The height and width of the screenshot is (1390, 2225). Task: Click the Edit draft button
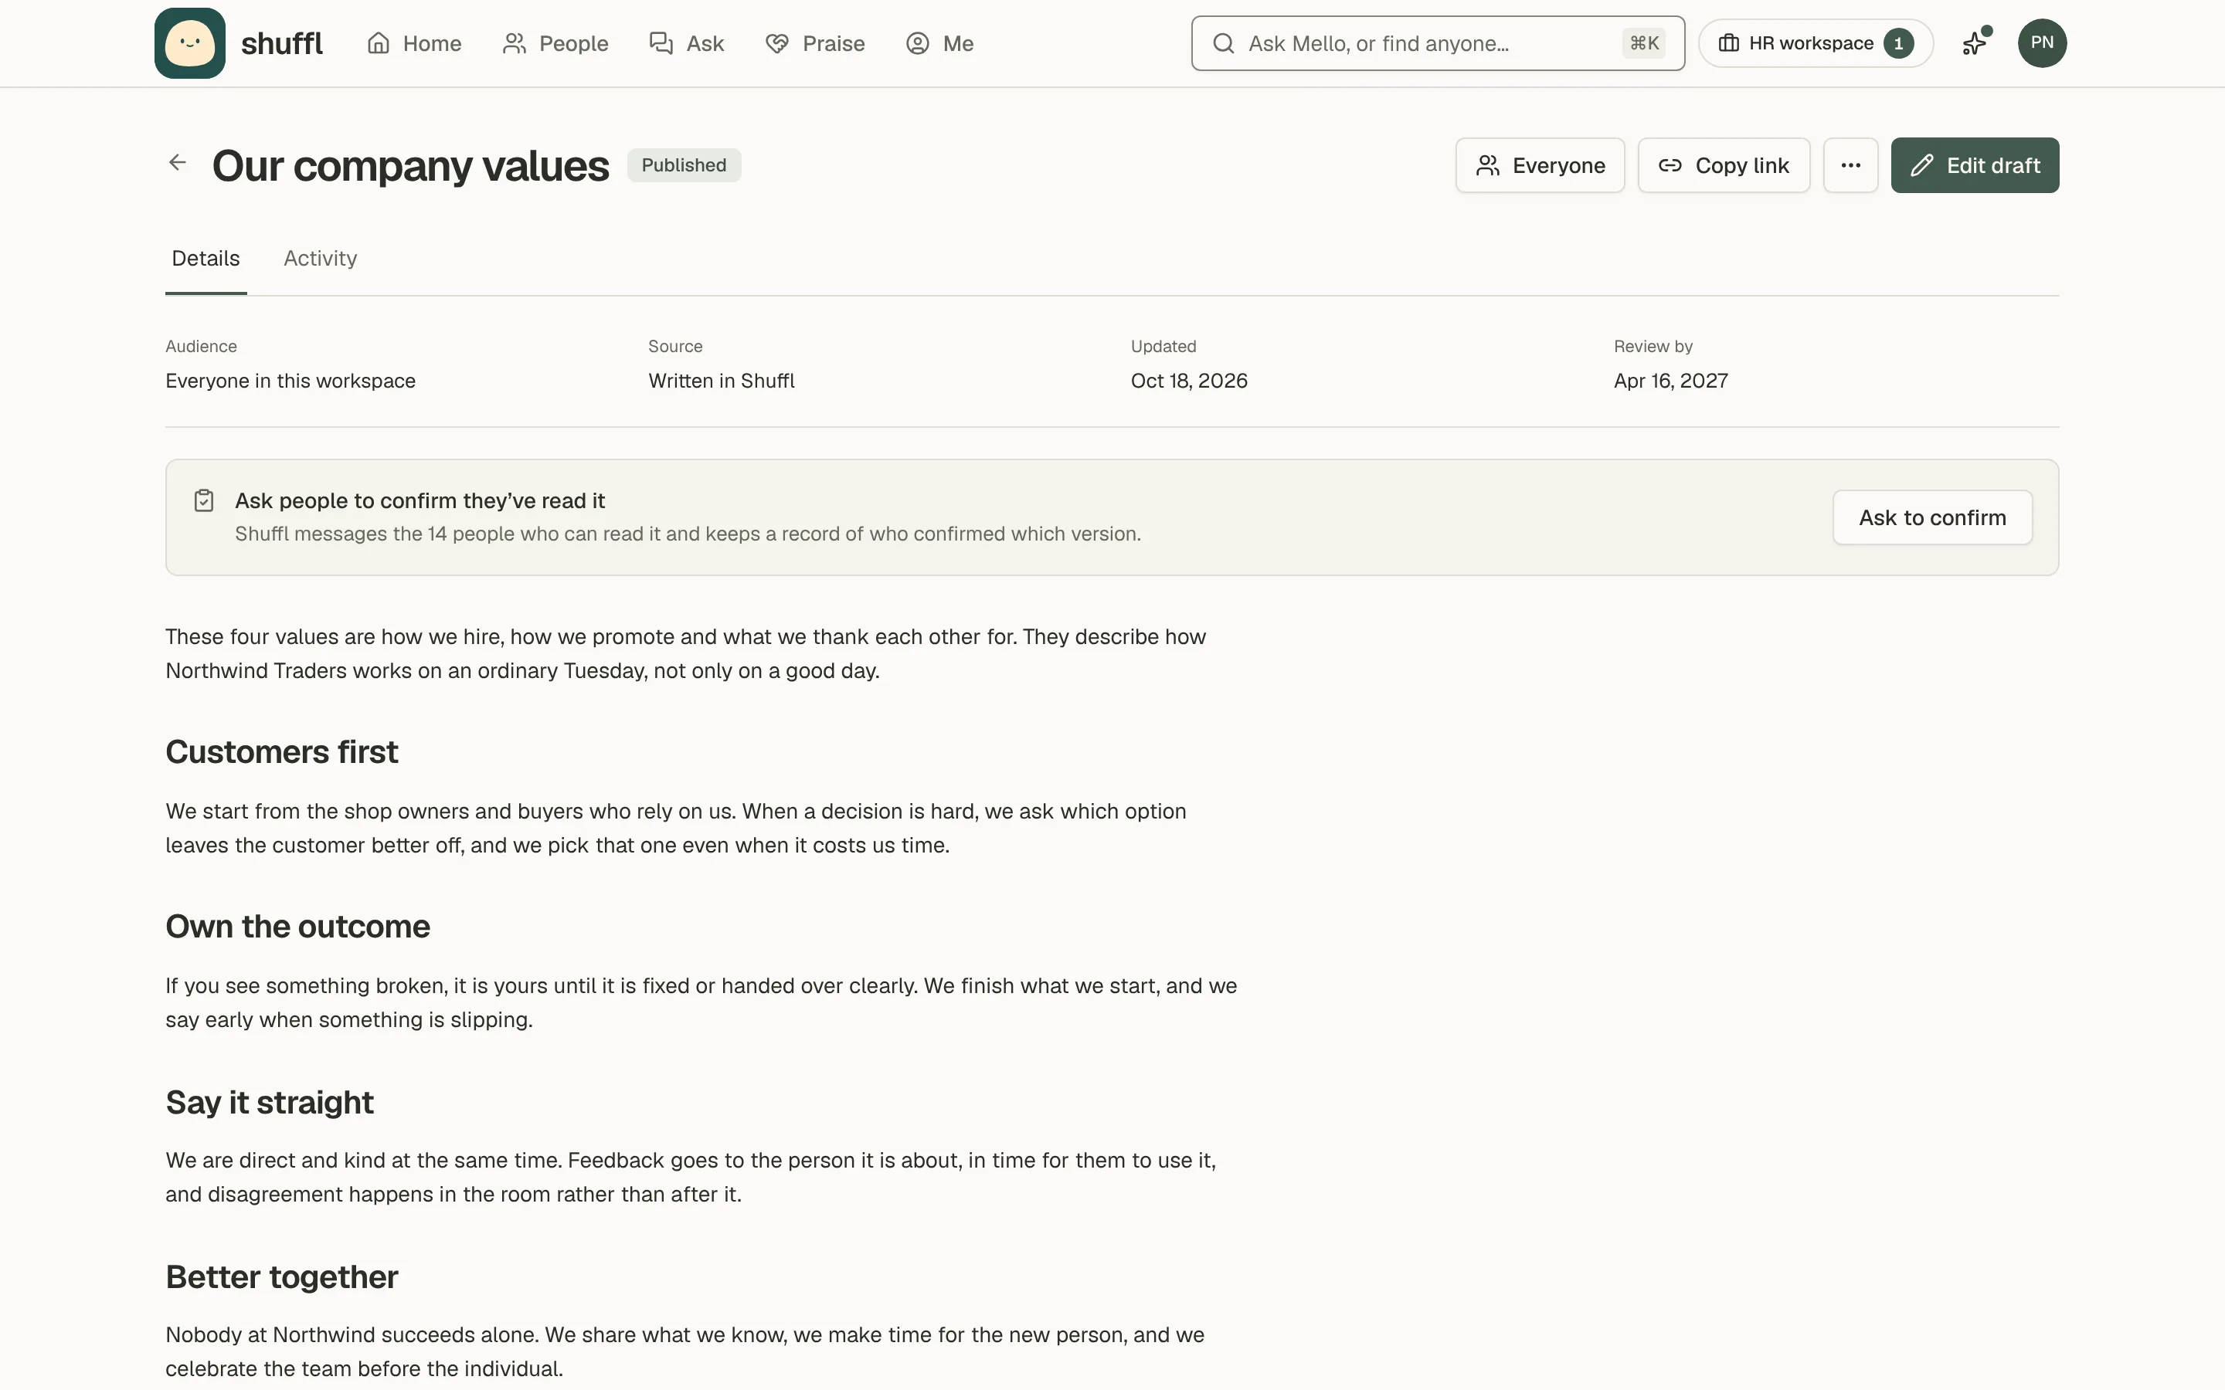click(x=1975, y=165)
